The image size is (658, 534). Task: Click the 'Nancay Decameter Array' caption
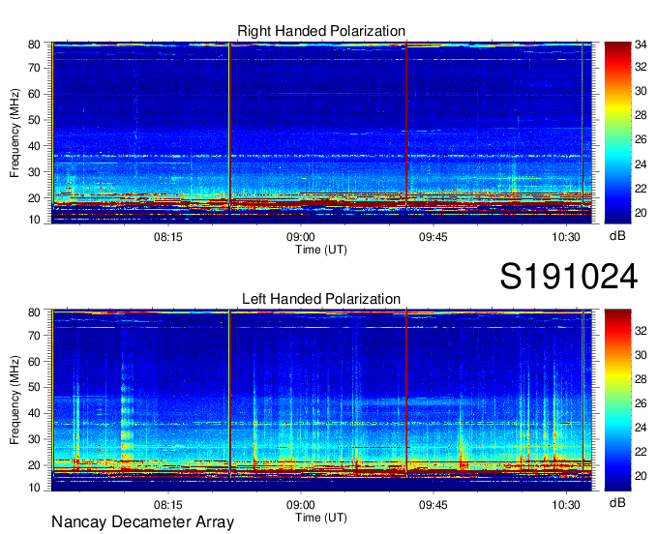coord(142,522)
